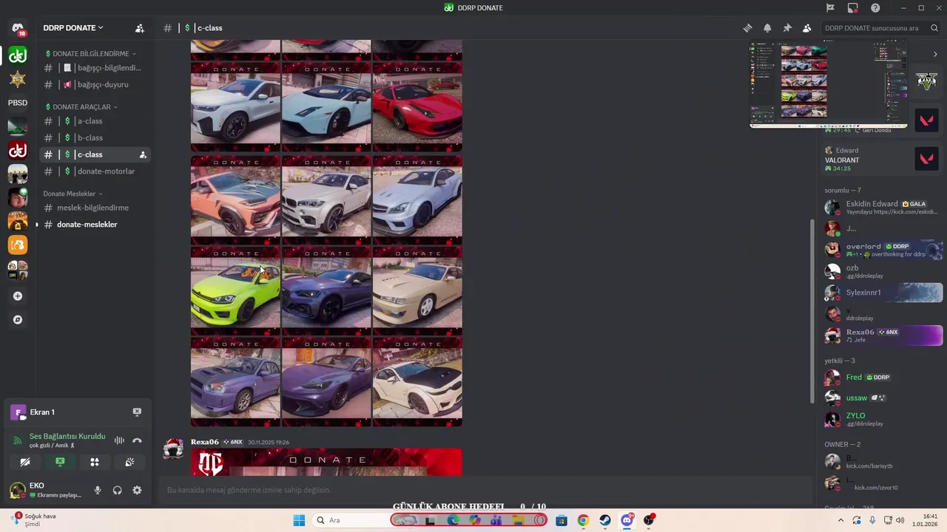Image resolution: width=947 pixels, height=532 pixels.
Task: Click Rexa06 author name on message
Action: (205, 442)
